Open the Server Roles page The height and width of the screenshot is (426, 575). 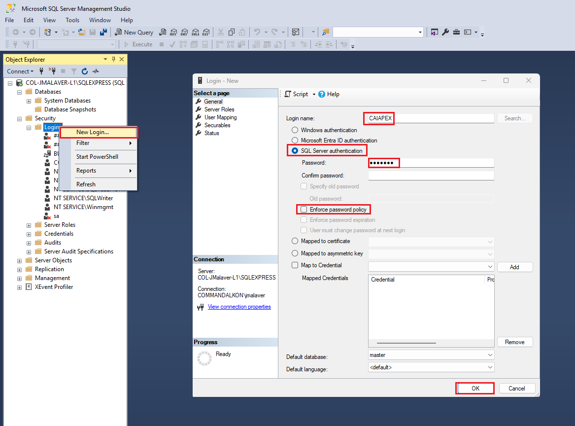point(219,109)
